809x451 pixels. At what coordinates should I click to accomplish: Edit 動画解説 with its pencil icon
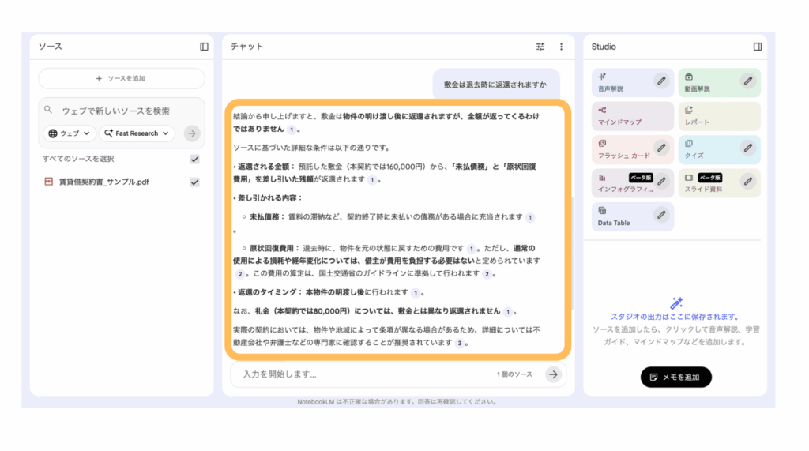coord(748,81)
